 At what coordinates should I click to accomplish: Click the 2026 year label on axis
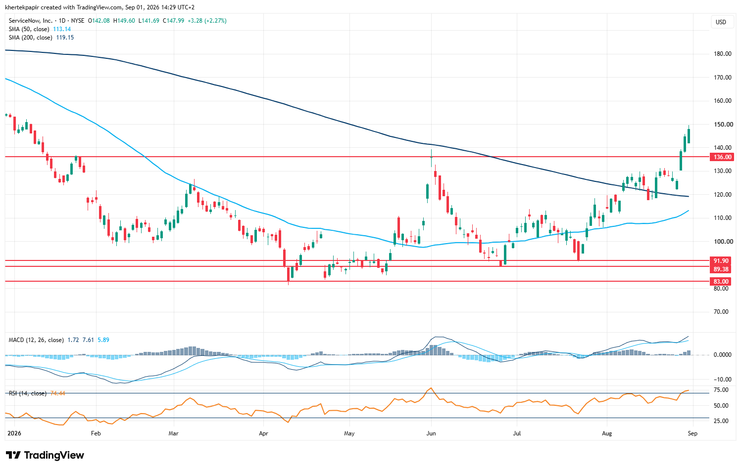point(14,433)
